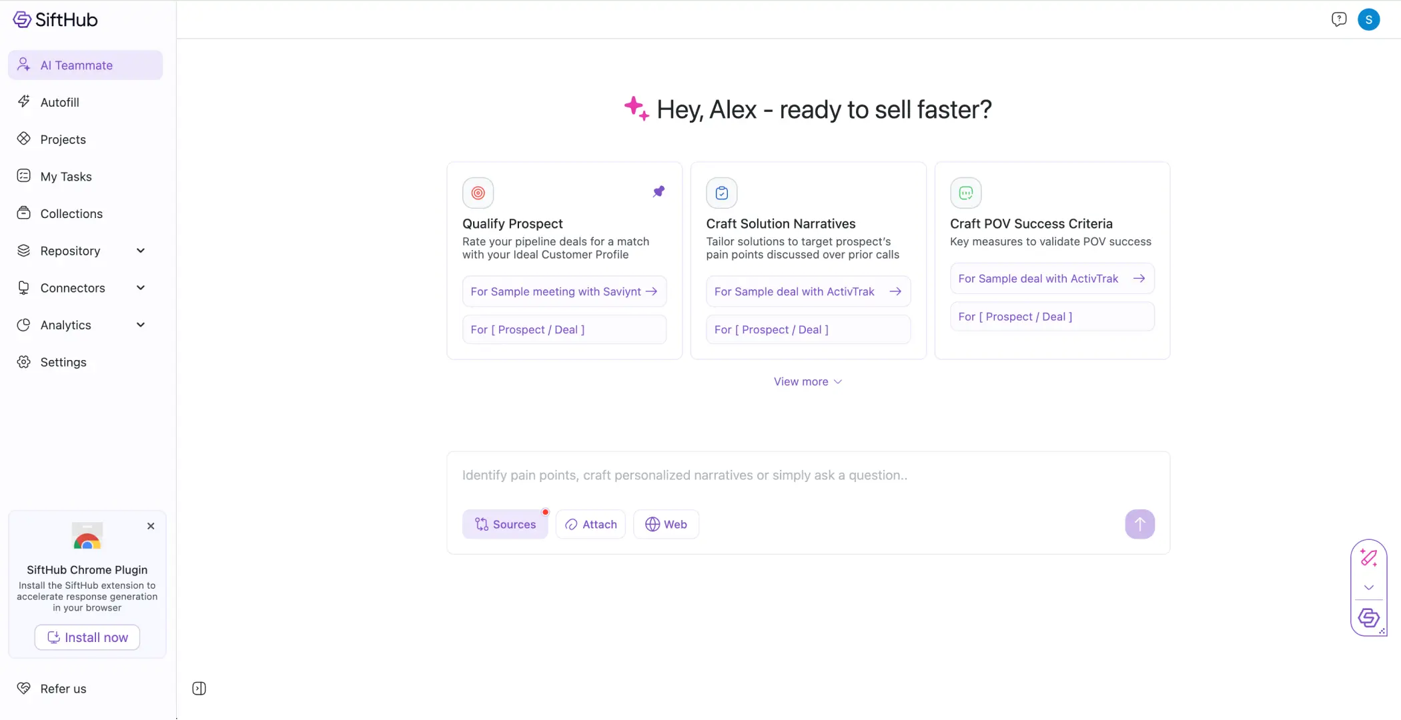Click the pink sparkle greeting icon

[x=636, y=109]
